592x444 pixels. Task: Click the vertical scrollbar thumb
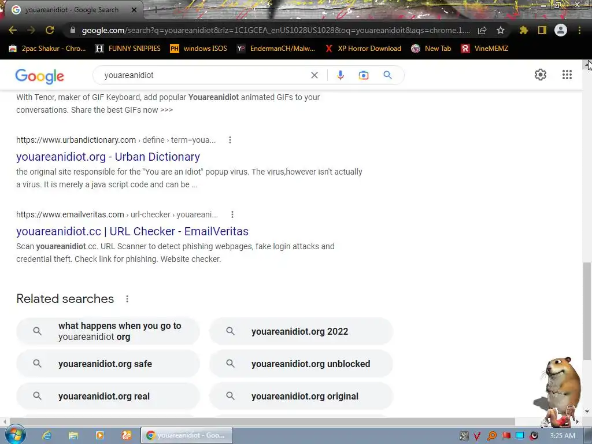587,312
